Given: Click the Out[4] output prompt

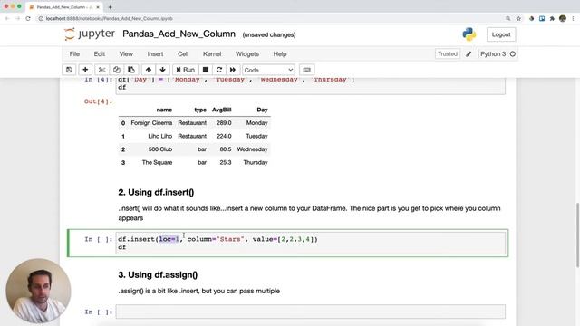Looking at the screenshot, I should pyautogui.click(x=98, y=101).
